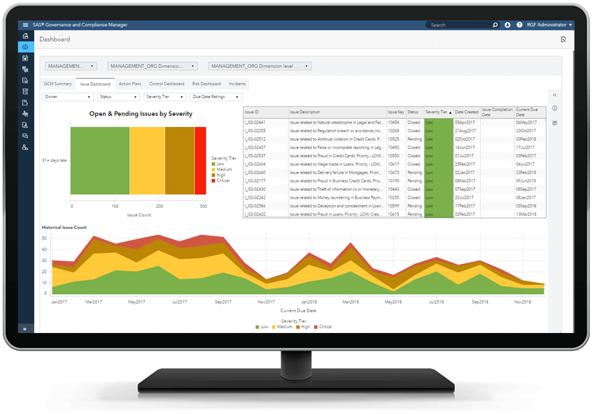The image size is (593, 414).
Task: Open MANAGEMENT_ORG Dimension level dropdown
Action: 260,66
